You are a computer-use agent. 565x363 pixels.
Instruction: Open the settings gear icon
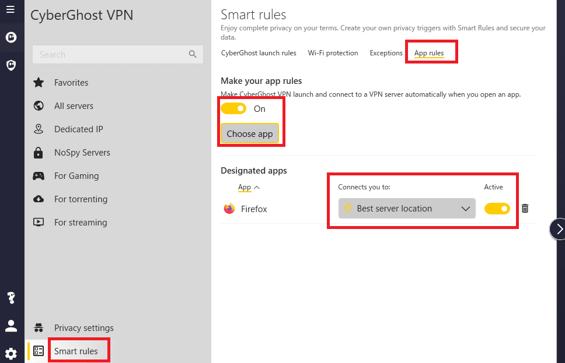coord(11,354)
